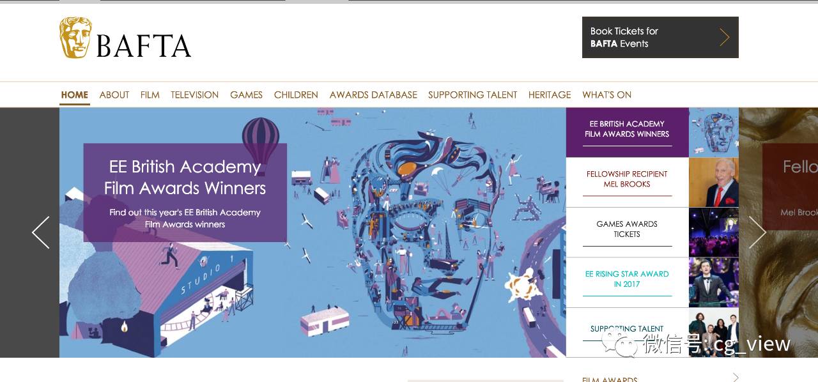Click arrow icon on Book Tickets banner
Viewport: 818px width, 382px height.
[724, 37]
